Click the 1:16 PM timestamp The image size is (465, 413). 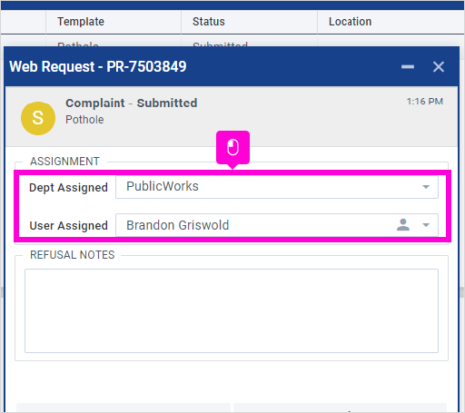425,102
